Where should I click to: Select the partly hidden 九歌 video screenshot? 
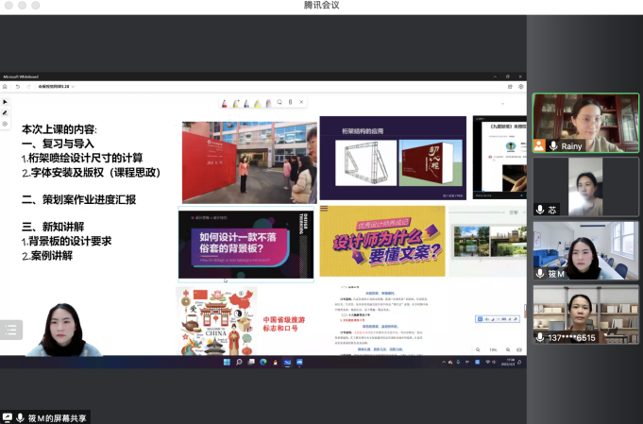point(499,158)
